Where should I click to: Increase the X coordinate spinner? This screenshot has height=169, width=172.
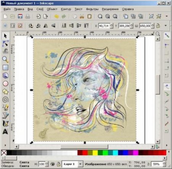click(x=112, y=25)
